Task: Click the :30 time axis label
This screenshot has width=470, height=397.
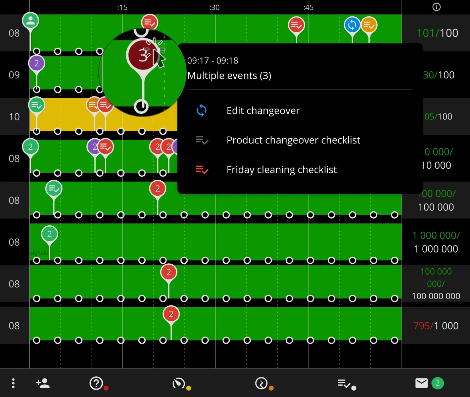Action: pyautogui.click(x=214, y=7)
